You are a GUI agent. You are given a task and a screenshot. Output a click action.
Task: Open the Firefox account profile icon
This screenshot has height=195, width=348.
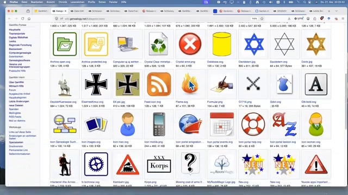tap(308, 19)
